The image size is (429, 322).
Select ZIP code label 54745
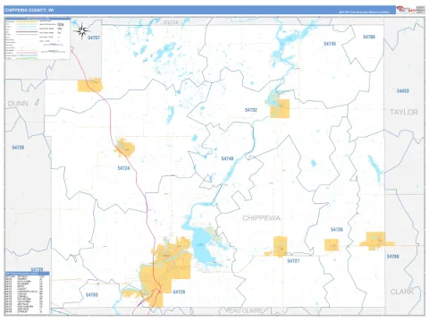click(330, 44)
